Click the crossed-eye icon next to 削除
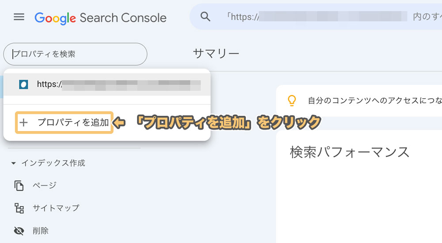442x243 pixels. [x=19, y=231]
